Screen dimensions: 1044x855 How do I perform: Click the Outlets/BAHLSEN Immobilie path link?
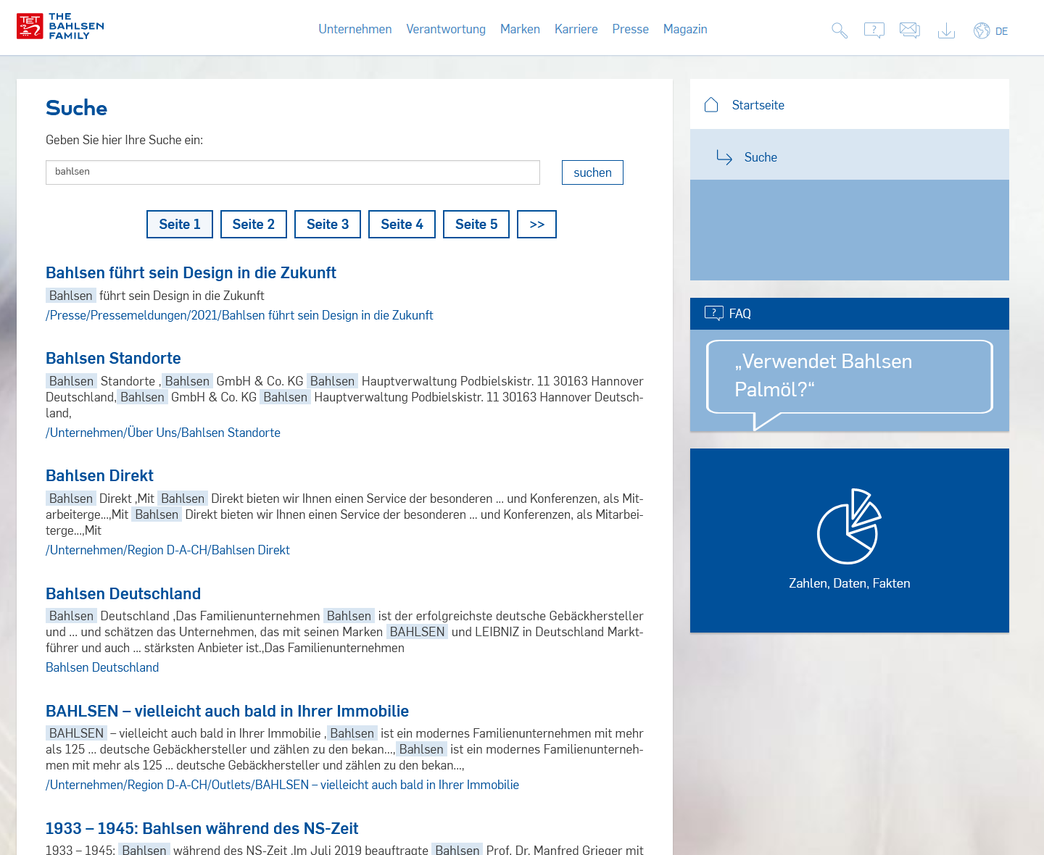[282, 785]
